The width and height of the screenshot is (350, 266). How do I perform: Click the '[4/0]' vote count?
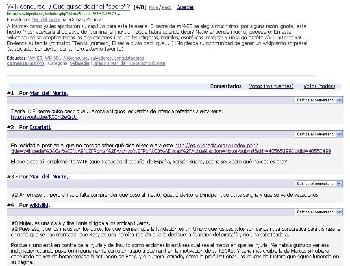(x=140, y=7)
